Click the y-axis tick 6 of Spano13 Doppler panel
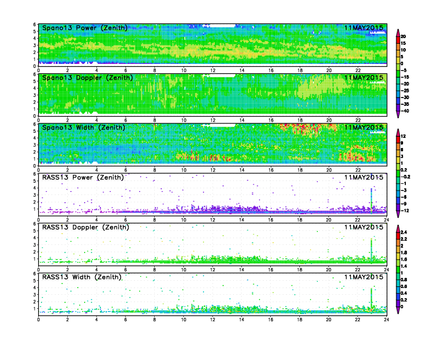Screen dimensions: 444x343 (x=35, y=75)
